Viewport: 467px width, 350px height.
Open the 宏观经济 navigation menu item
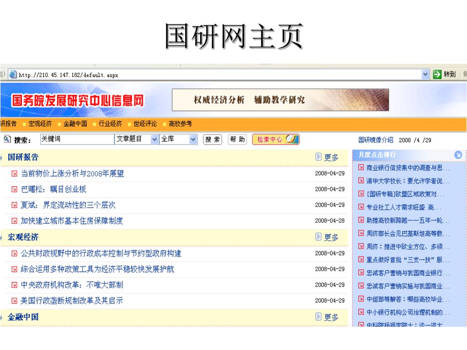click(40, 124)
